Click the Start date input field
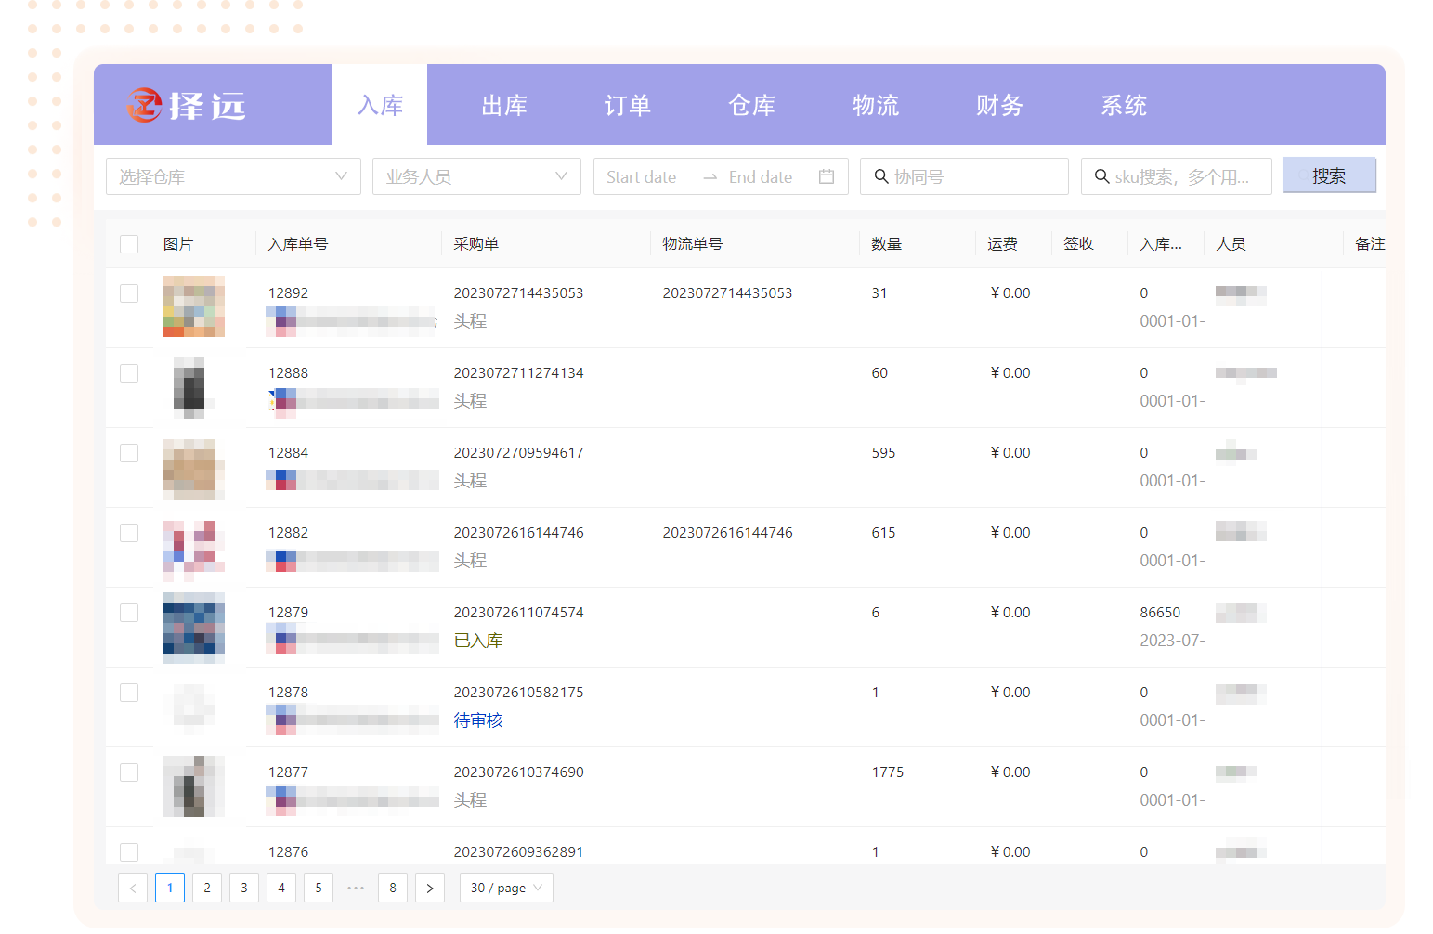The width and height of the screenshot is (1433, 934). pos(642,176)
